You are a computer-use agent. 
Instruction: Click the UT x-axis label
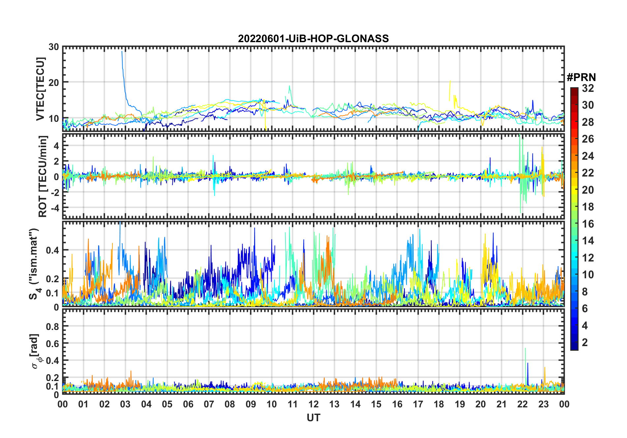click(313, 418)
